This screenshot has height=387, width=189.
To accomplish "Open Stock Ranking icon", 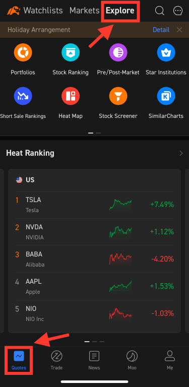I will pyautogui.click(x=71, y=52).
